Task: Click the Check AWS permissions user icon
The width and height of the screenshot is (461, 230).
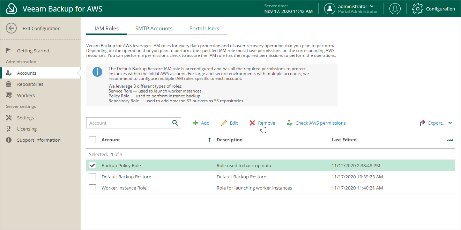Action: click(x=289, y=123)
